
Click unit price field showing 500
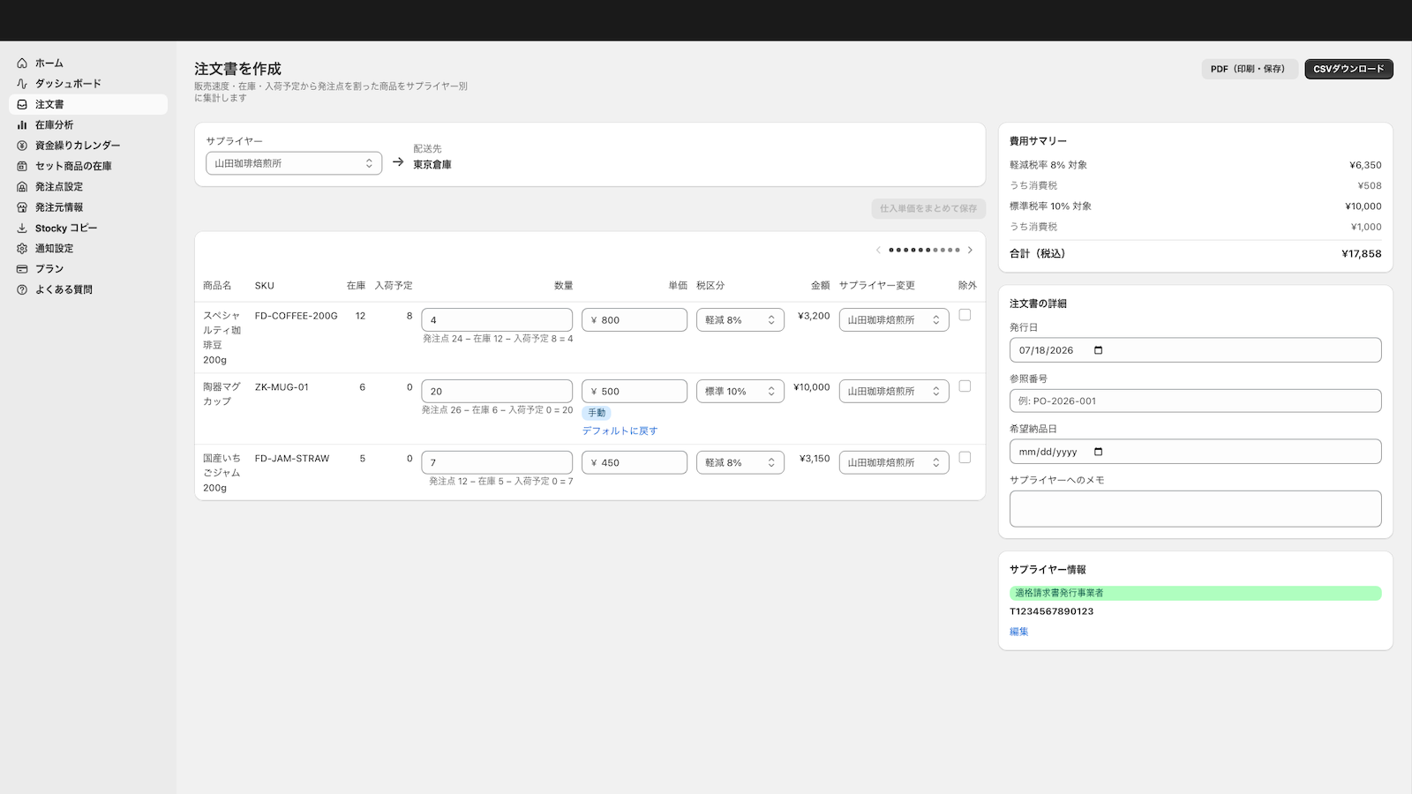tap(635, 392)
